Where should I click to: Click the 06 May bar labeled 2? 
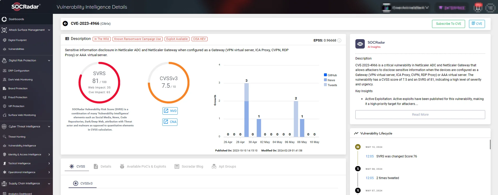click(x=296, y=119)
